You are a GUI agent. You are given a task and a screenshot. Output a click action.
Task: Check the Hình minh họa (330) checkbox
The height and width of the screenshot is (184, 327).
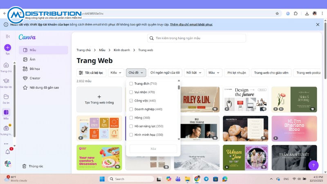tap(131, 135)
